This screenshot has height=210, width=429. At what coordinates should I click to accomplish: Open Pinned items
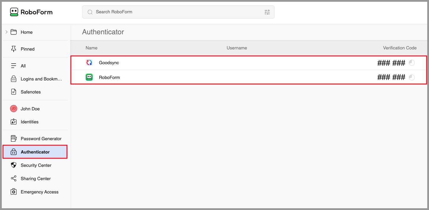click(28, 49)
